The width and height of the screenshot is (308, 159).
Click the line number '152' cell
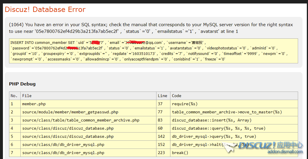point(163,145)
